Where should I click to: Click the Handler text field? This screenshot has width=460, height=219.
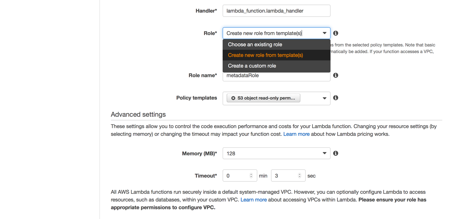click(x=276, y=11)
